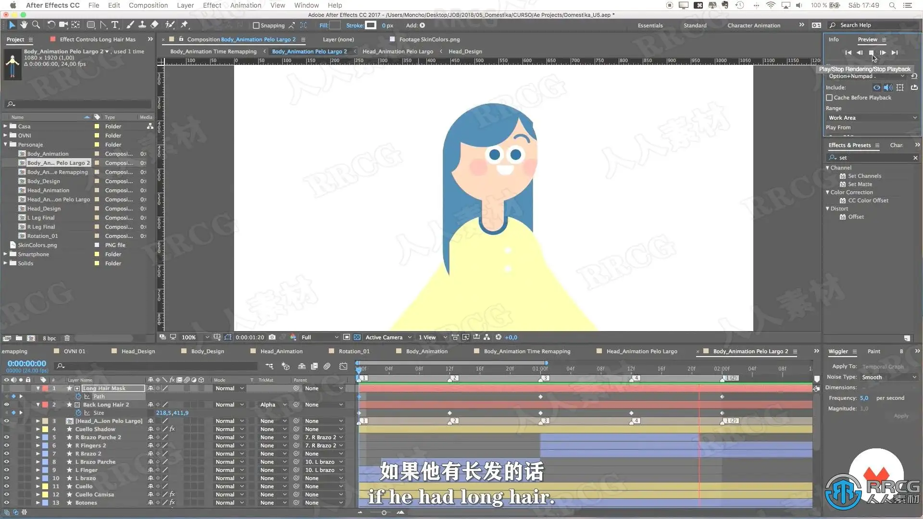Viewport: 923px width, 519px height.
Task: Select the Essentials workspace
Action: (650, 25)
